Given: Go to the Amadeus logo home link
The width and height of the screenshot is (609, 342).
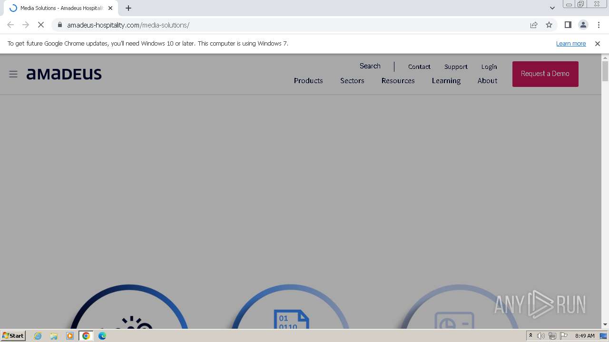Looking at the screenshot, I should 64,74.
